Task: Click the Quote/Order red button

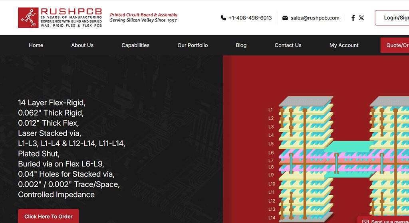Action: coord(395,45)
